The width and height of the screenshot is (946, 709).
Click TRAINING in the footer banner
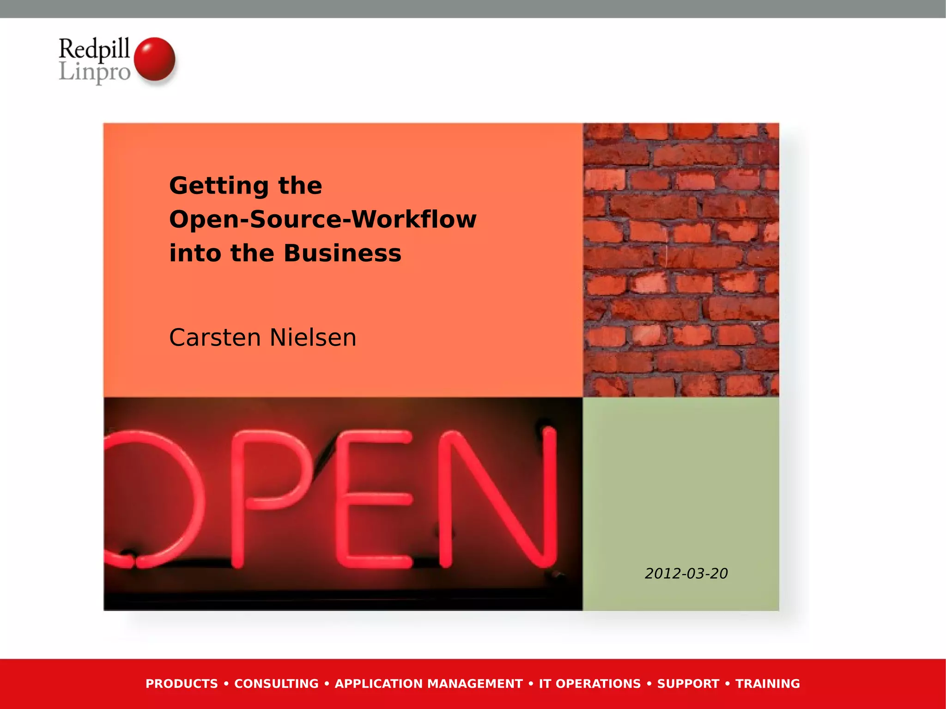[x=767, y=684]
